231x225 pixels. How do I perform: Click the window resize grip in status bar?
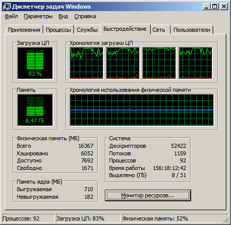tap(226, 219)
